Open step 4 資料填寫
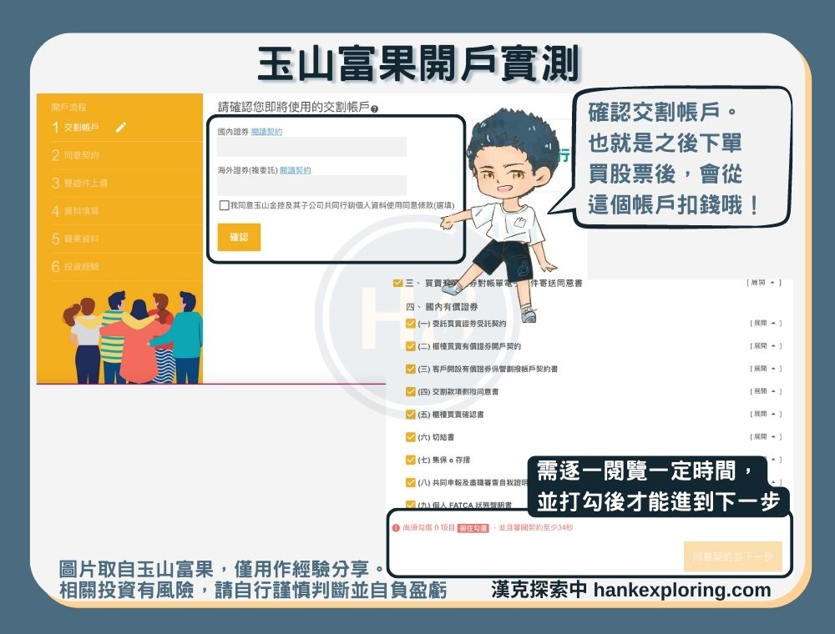This screenshot has width=835, height=634. [x=75, y=211]
